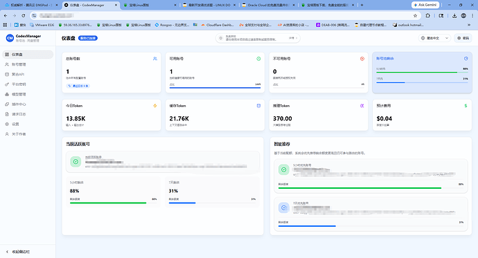
Task: Open the Cloudflare Dashb... bookmark
Action: click(218, 25)
